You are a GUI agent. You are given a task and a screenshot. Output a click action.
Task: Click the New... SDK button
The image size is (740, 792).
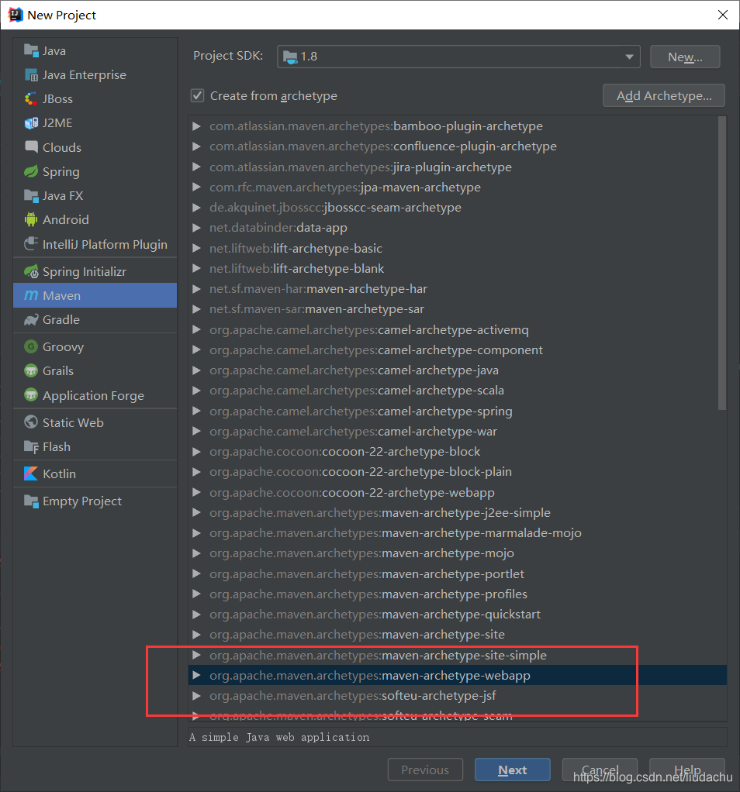[x=685, y=57]
